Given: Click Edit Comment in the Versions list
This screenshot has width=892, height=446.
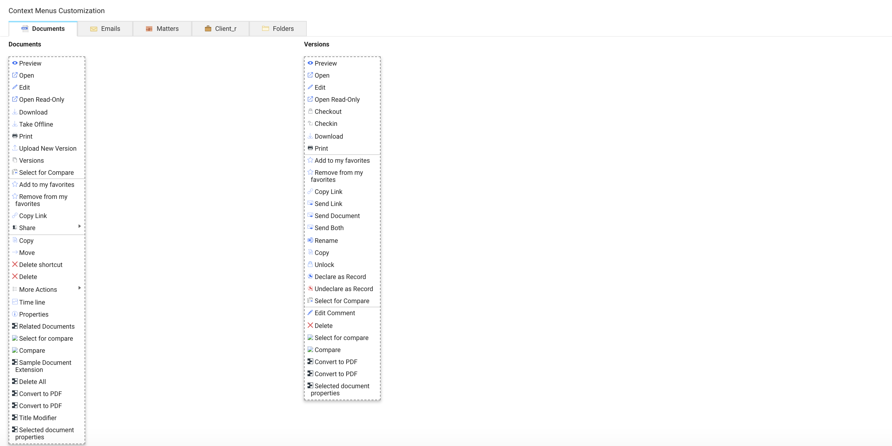Looking at the screenshot, I should point(334,313).
